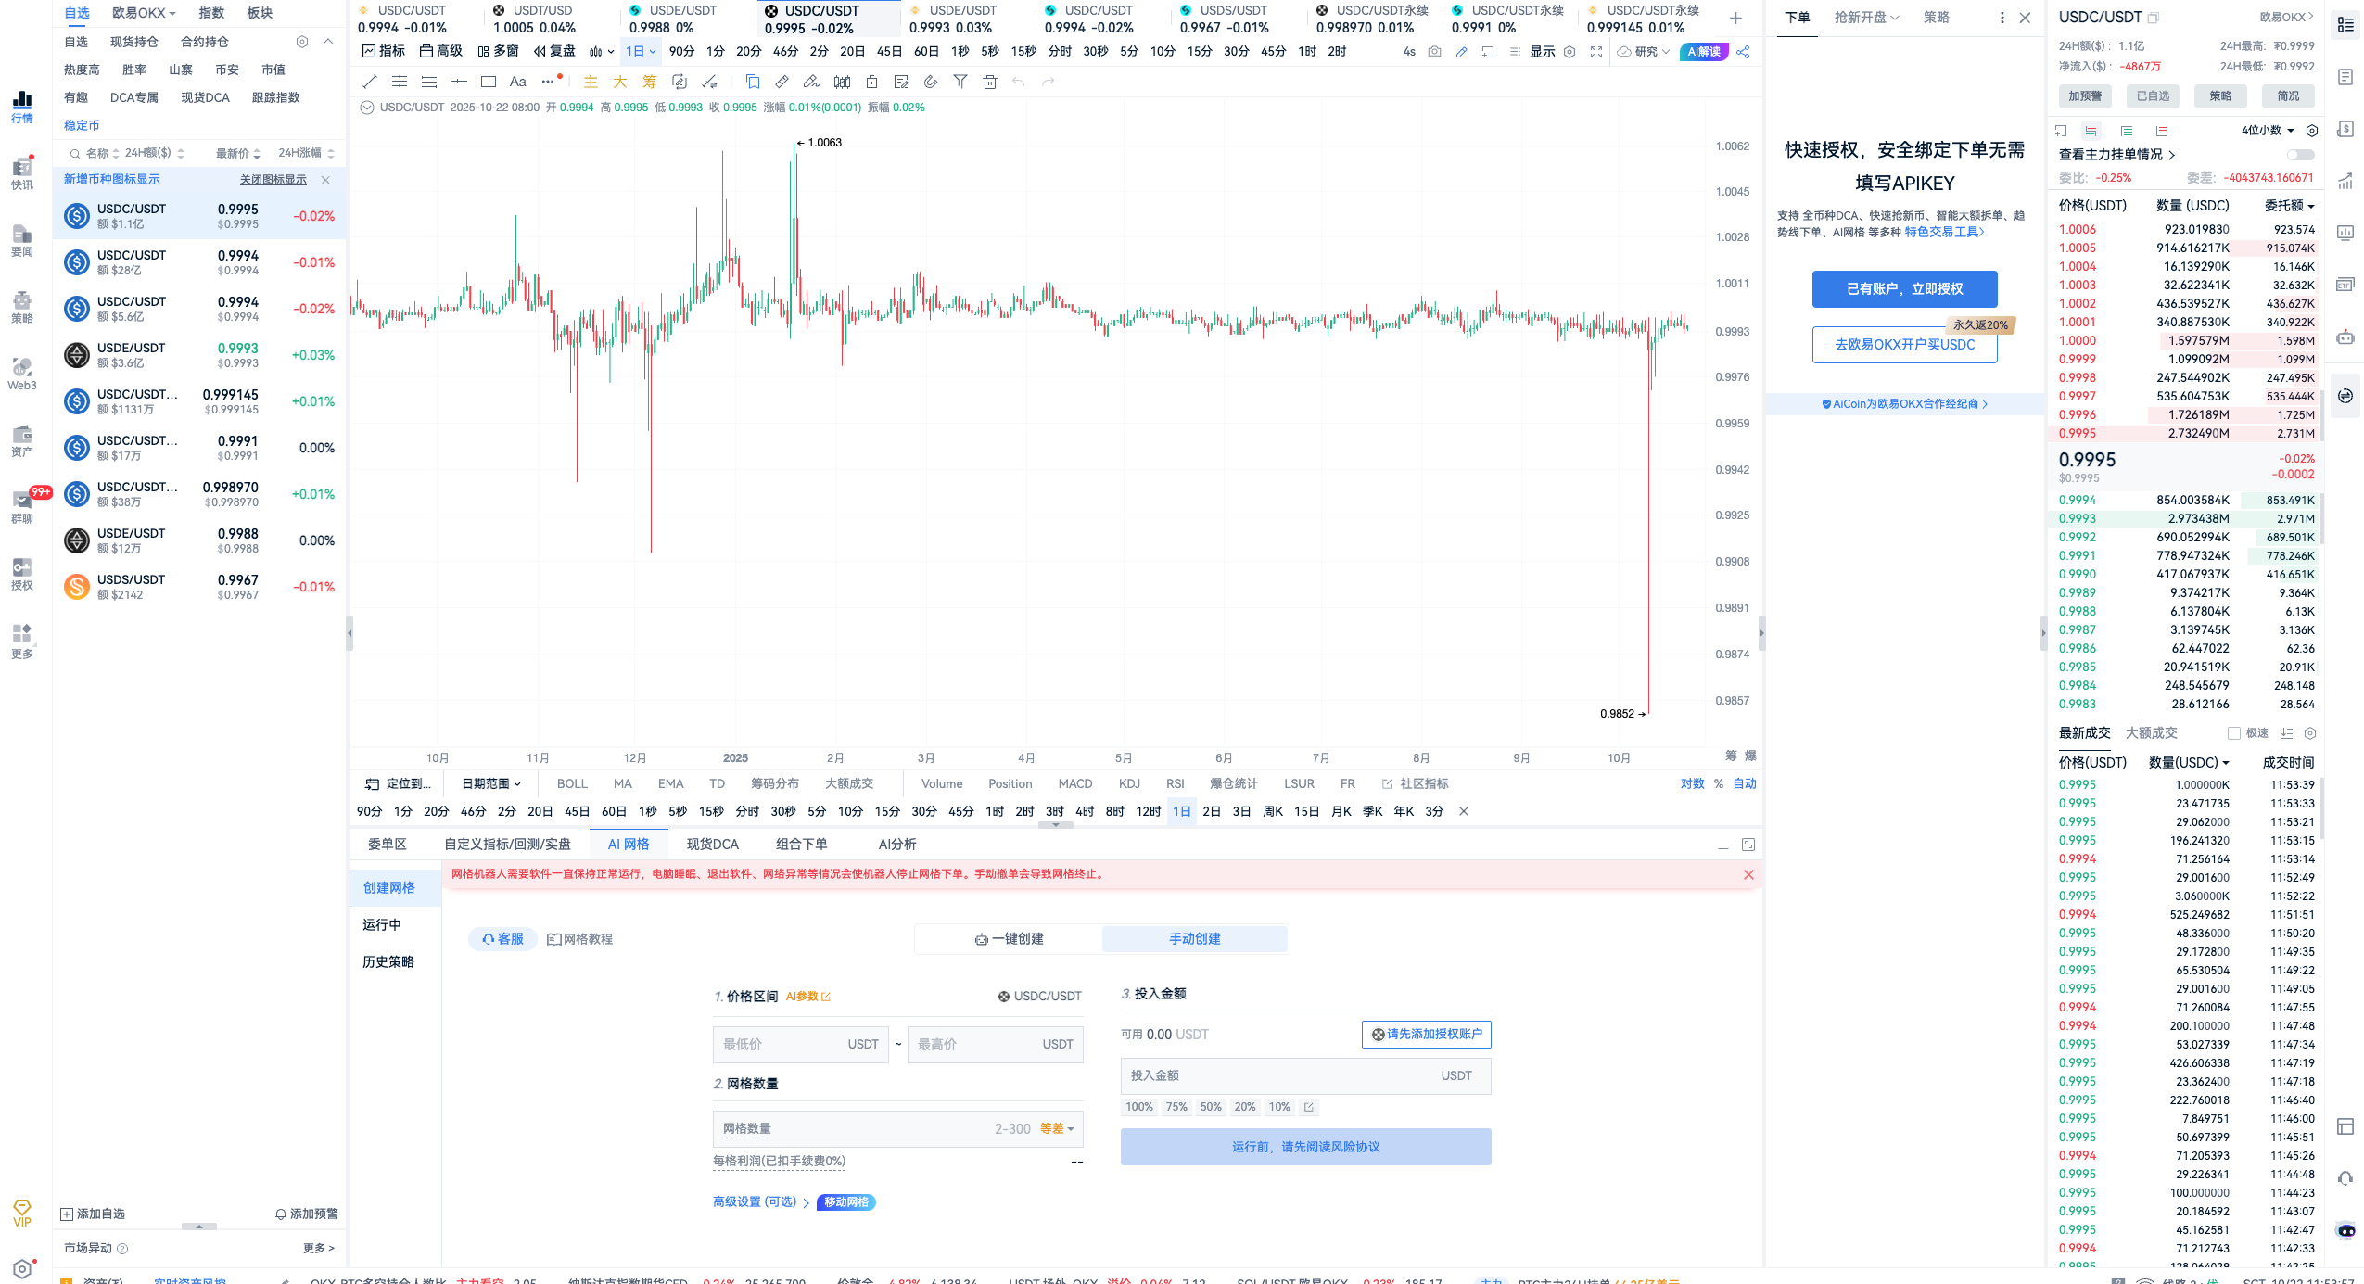This screenshot has width=2364, height=1284.
Task: Check the 极速 checkbox
Action: (x=2234, y=733)
